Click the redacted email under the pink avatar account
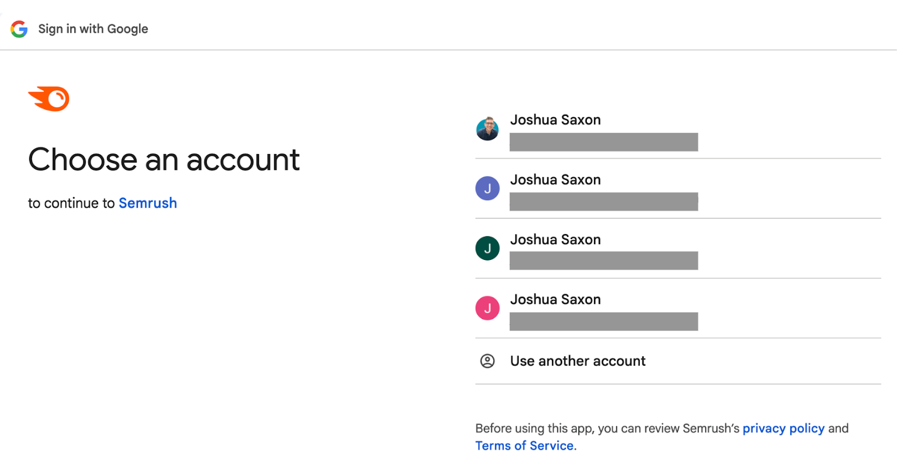 pyautogui.click(x=603, y=321)
